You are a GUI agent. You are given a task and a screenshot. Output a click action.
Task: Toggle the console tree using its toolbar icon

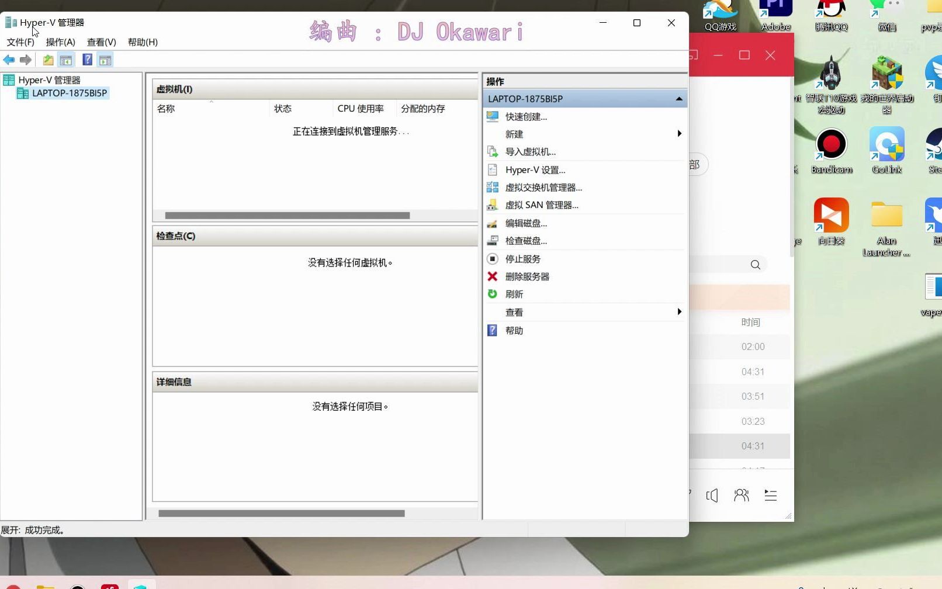(66, 60)
